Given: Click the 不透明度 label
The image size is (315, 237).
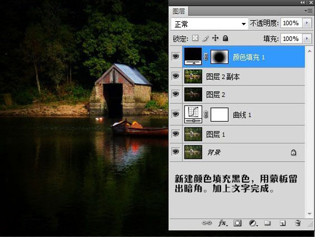Looking at the screenshot, I should (x=264, y=23).
